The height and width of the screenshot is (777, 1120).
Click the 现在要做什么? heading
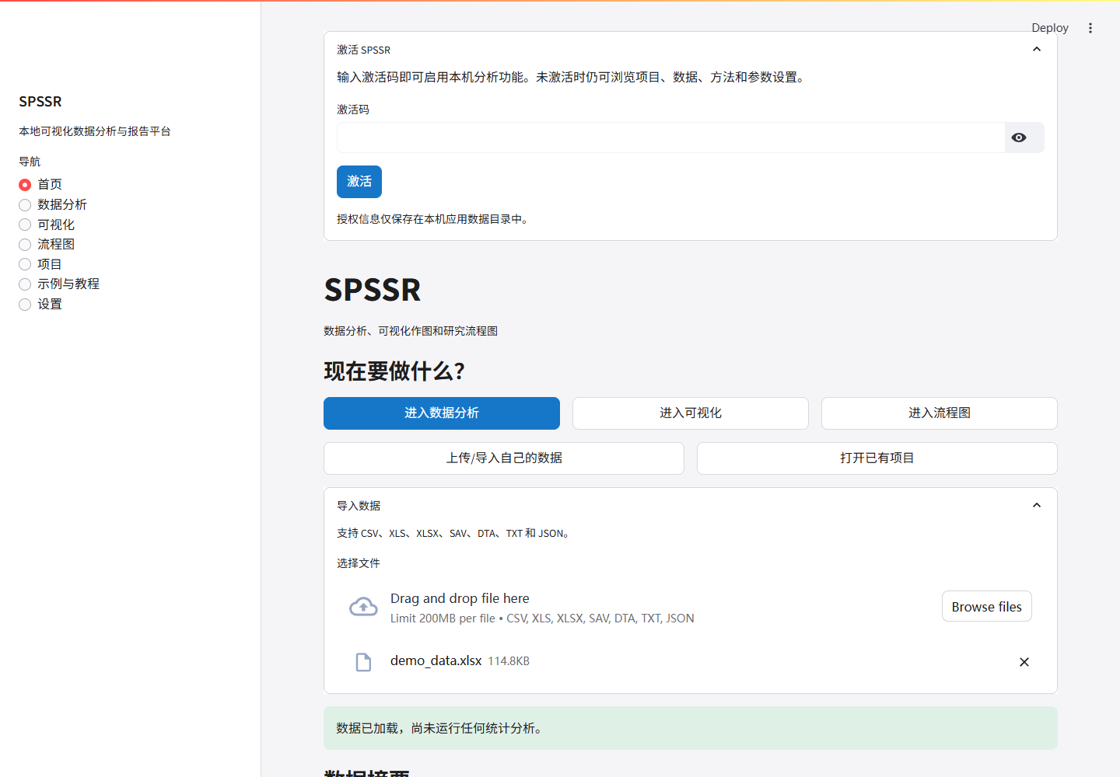pos(394,371)
